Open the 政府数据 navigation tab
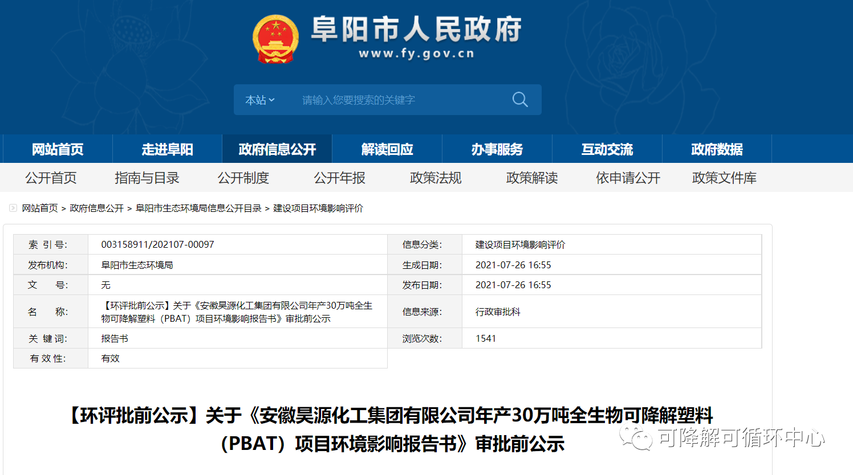 [717, 149]
